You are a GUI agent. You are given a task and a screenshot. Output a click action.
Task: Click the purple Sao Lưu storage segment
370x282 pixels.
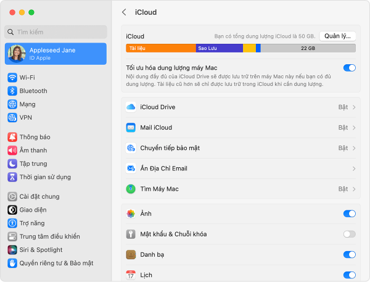pyautogui.click(x=220, y=48)
